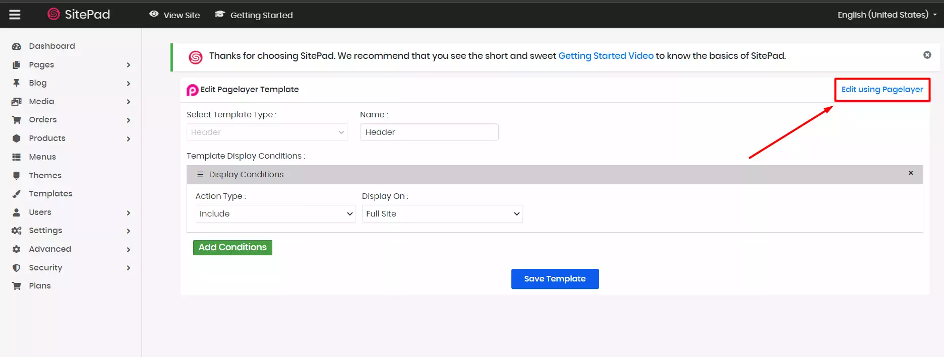Screen dimensions: 944x357
Task: Expand the Blog submenu arrow
Action: (129, 84)
